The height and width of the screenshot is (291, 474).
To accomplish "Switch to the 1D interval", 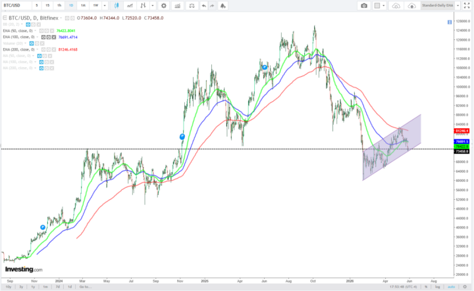I will pos(71,6).
